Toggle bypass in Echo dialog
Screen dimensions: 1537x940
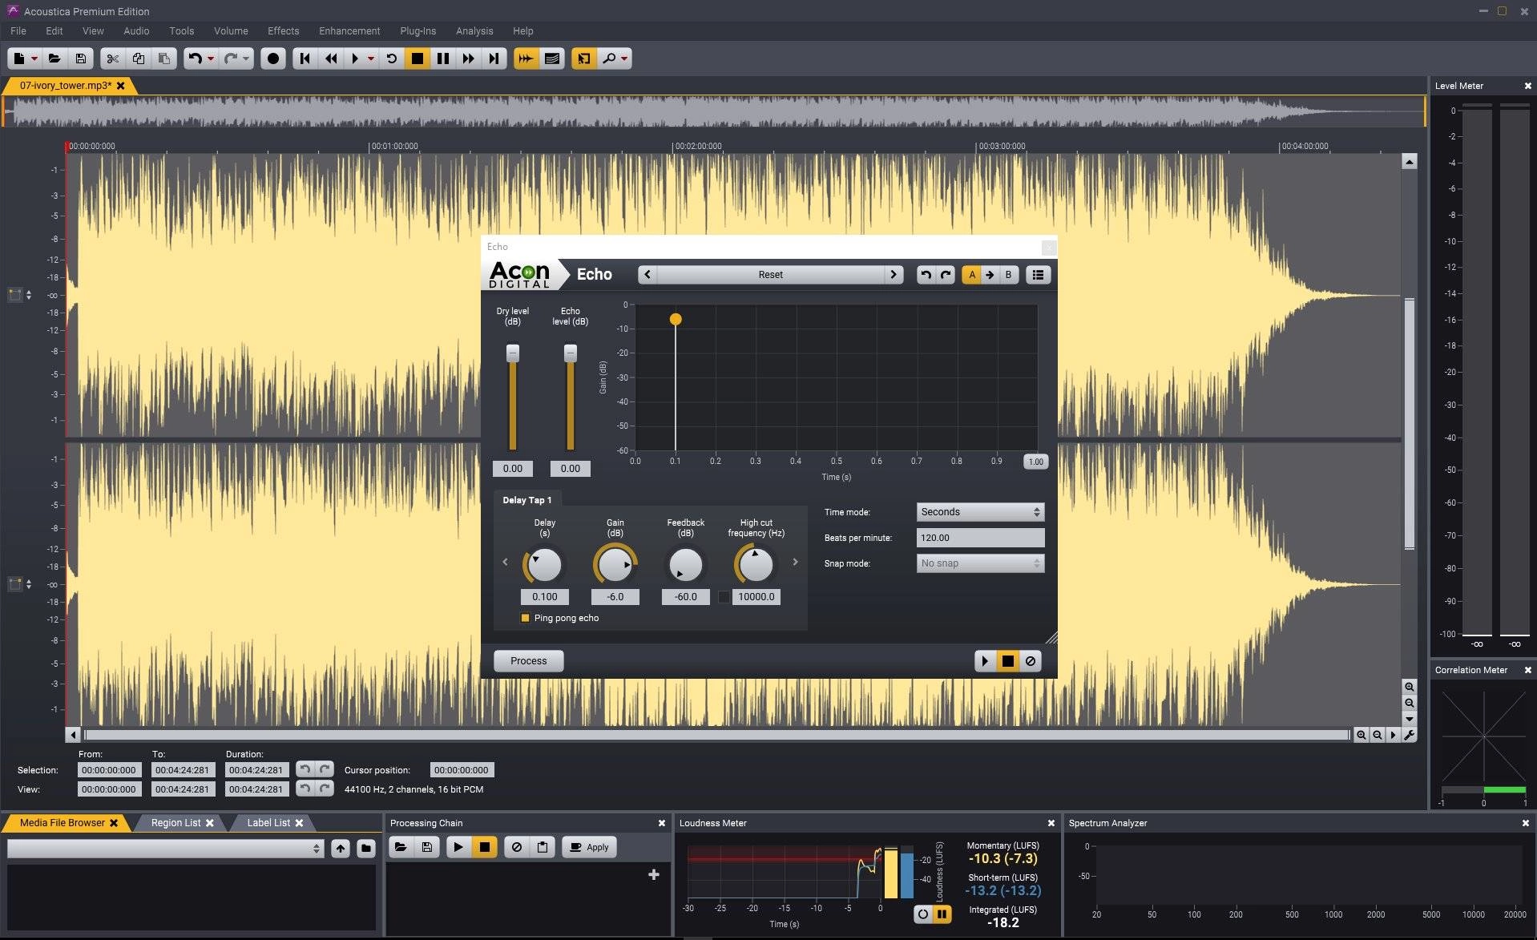pos(1031,661)
